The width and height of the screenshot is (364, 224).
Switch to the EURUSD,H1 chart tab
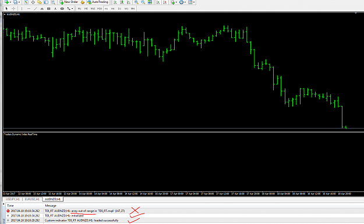pyautogui.click(x=32, y=199)
